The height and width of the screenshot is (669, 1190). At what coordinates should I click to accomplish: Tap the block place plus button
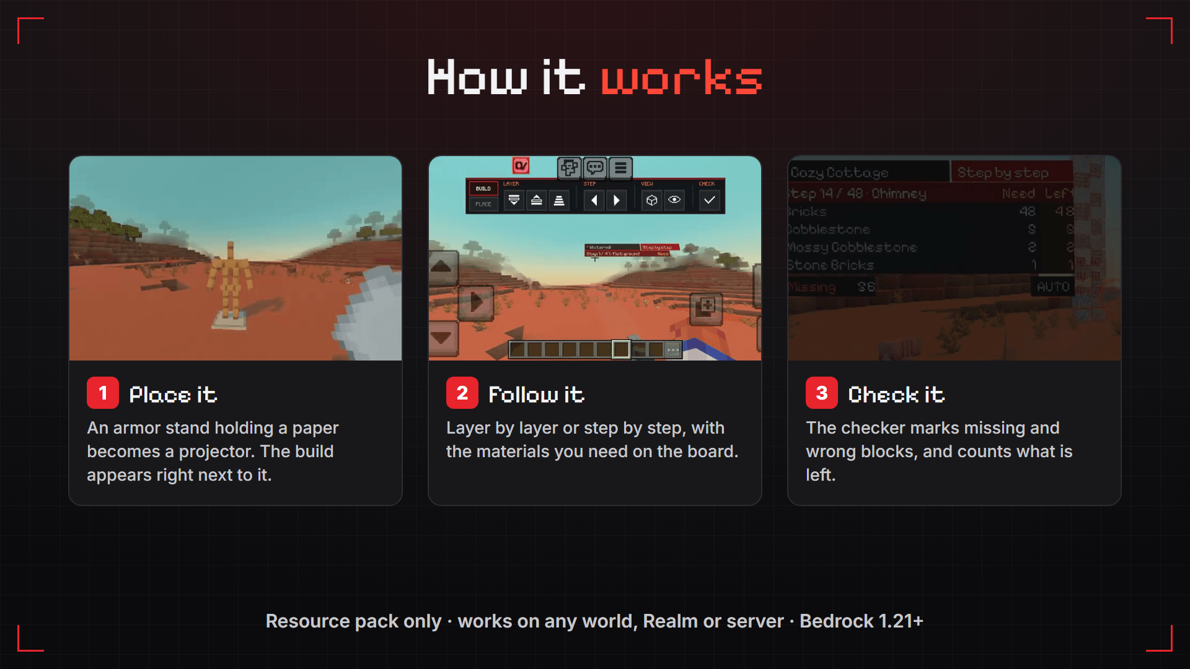(x=707, y=308)
